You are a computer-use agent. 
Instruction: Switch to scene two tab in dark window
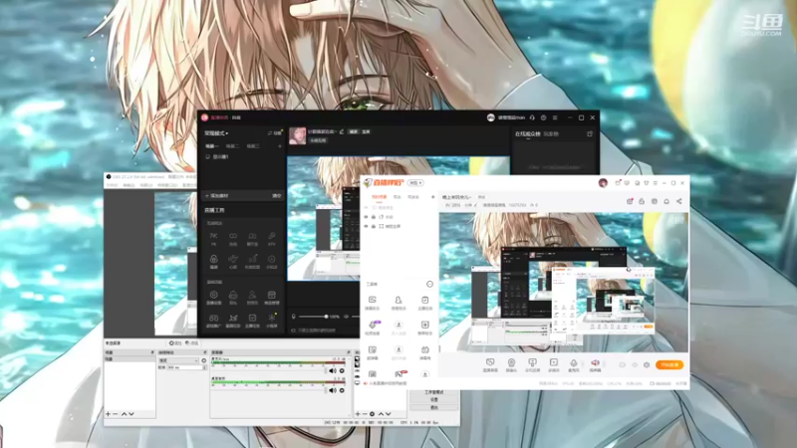[x=232, y=146]
